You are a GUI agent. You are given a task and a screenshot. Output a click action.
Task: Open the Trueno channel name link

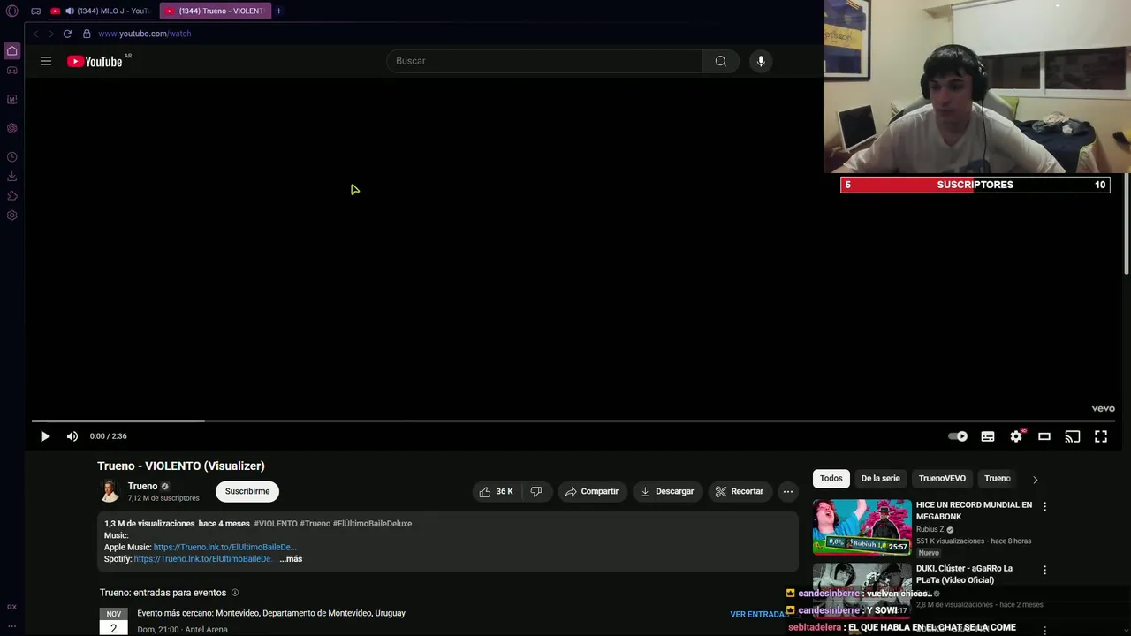point(142,486)
